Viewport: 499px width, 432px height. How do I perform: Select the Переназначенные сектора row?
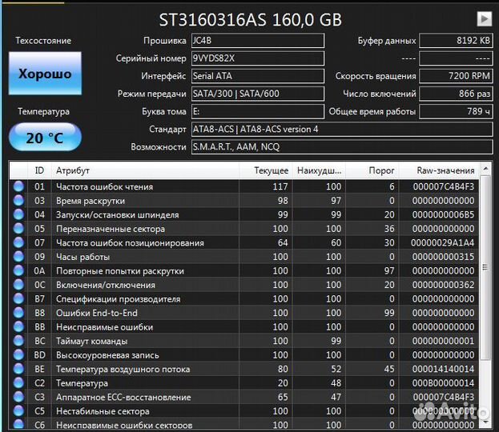(x=244, y=229)
